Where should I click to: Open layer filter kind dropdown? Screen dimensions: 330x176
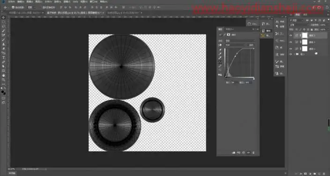296,20
